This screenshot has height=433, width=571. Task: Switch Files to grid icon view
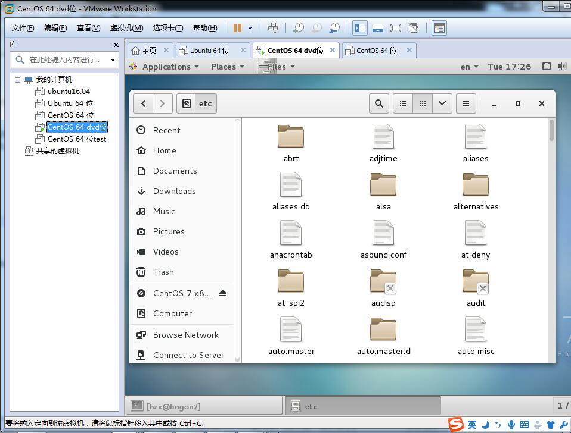click(423, 103)
